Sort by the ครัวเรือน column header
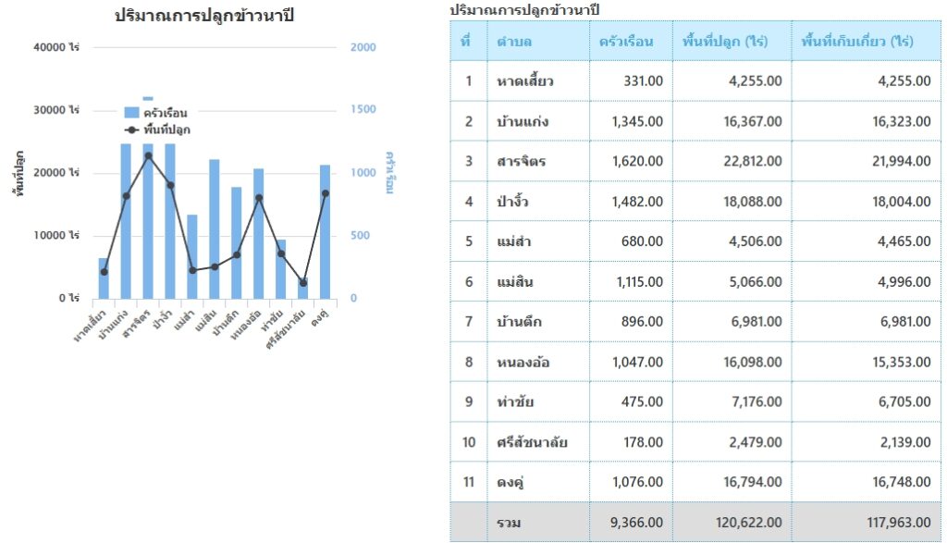The height and width of the screenshot is (543, 947). click(626, 42)
